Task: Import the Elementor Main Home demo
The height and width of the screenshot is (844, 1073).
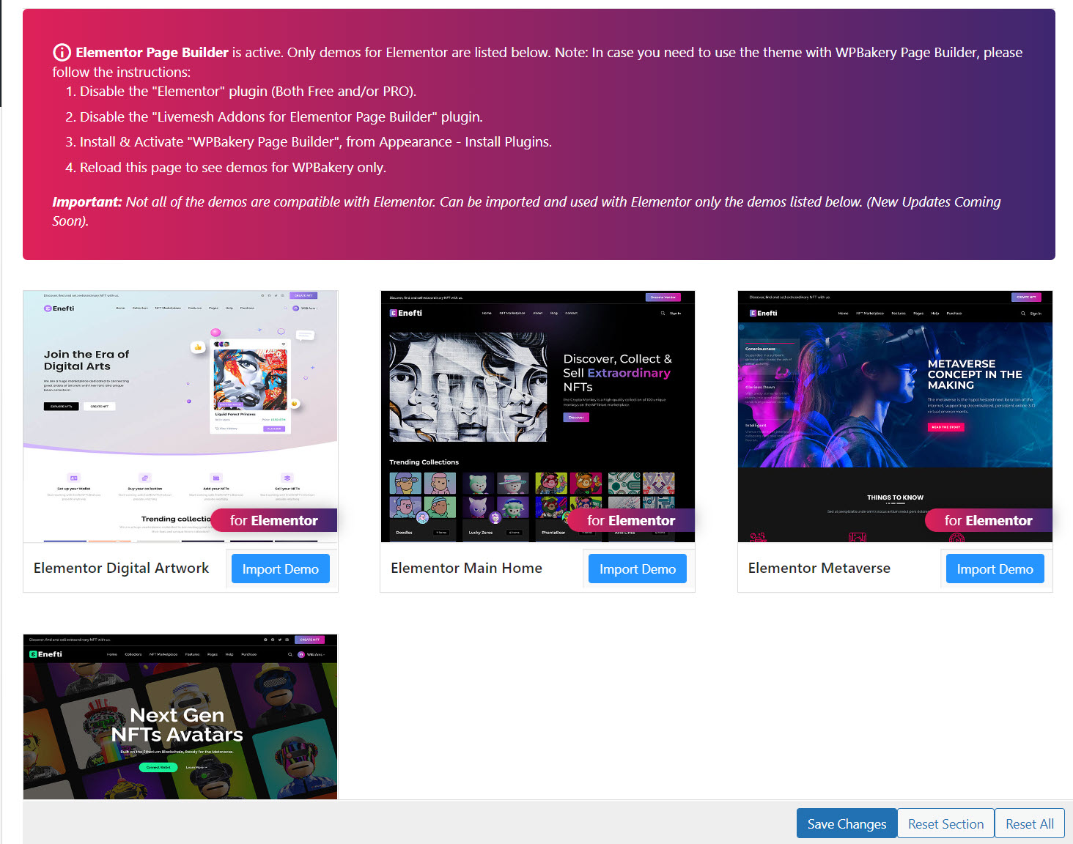Action: click(x=638, y=569)
